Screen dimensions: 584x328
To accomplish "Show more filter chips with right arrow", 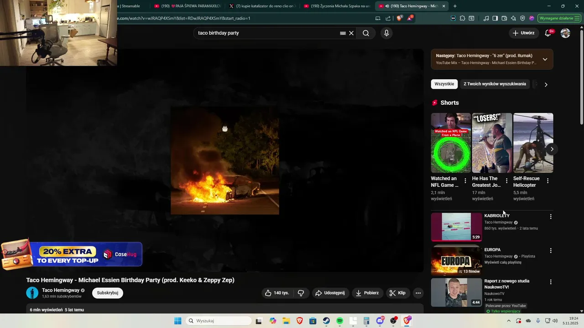I will 546,84.
